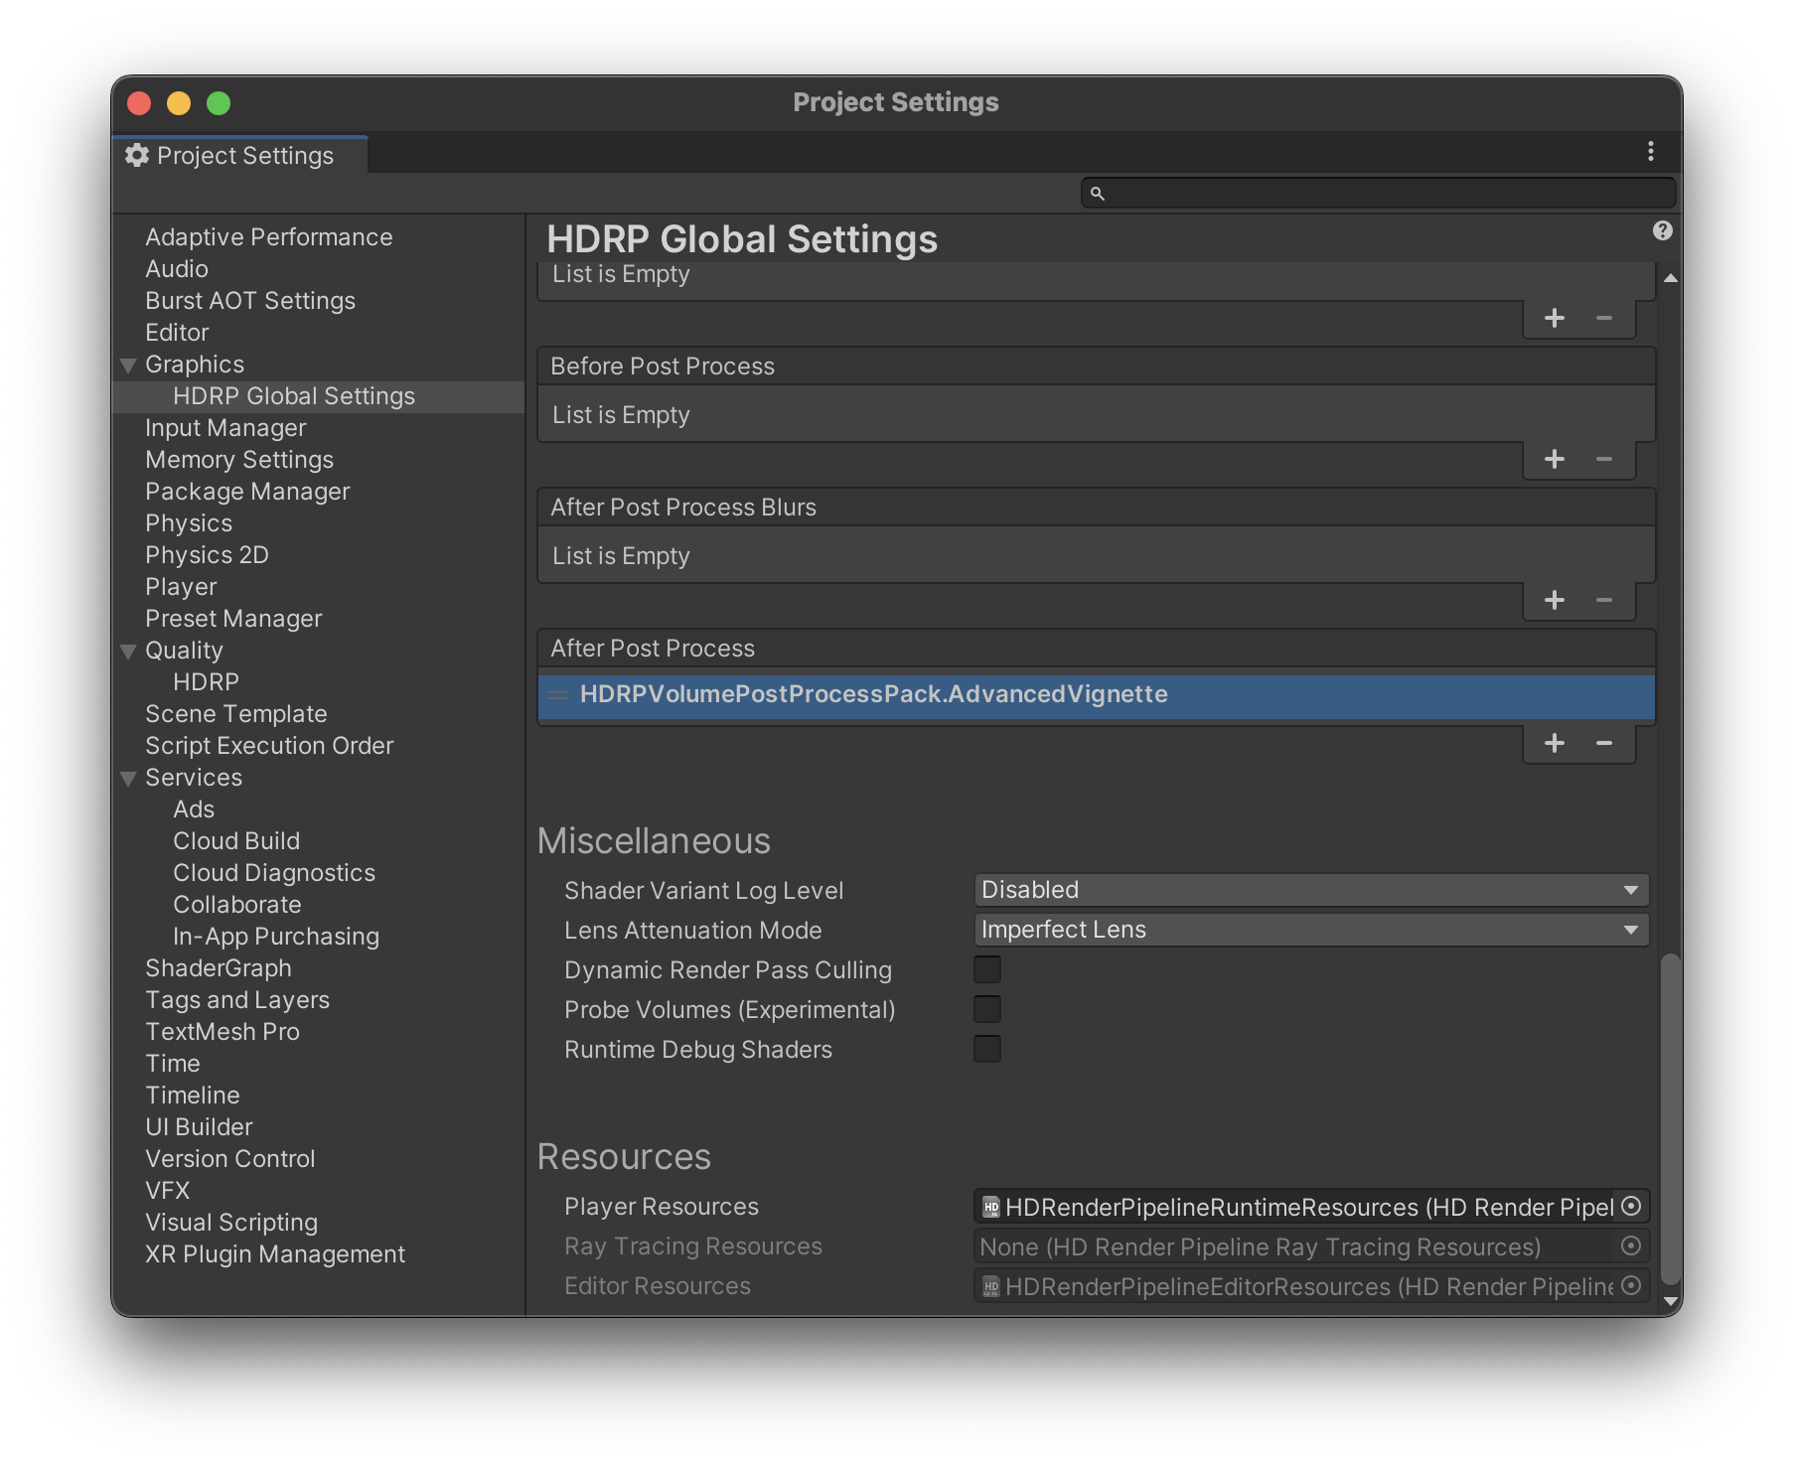Image resolution: width=1794 pixels, height=1464 pixels.
Task: Open Burst AOT Settings
Action: click(x=250, y=301)
